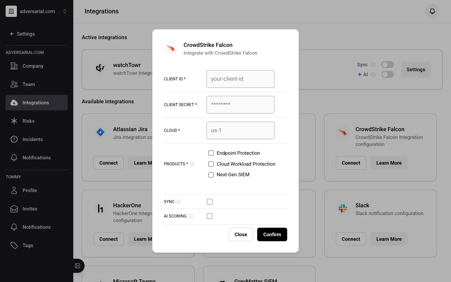
Task: Click the Tags label icon
Action: pyautogui.click(x=14, y=245)
